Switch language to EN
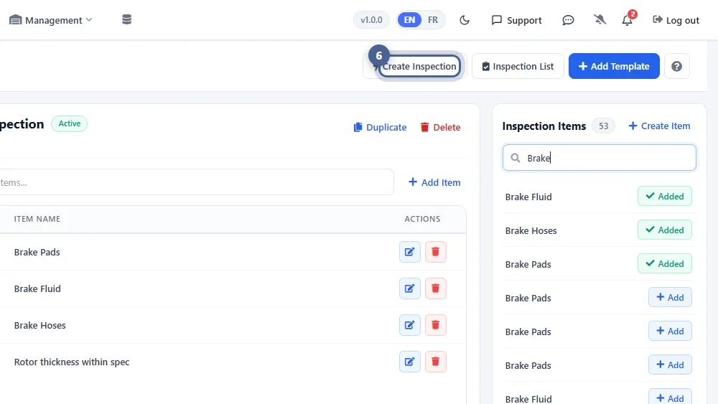718x404 pixels. point(409,20)
